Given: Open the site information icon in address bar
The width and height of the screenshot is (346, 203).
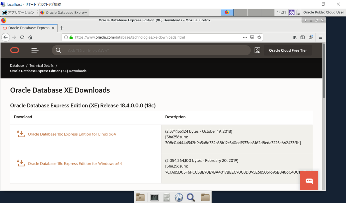Looking at the screenshot, I should [x=66, y=37].
